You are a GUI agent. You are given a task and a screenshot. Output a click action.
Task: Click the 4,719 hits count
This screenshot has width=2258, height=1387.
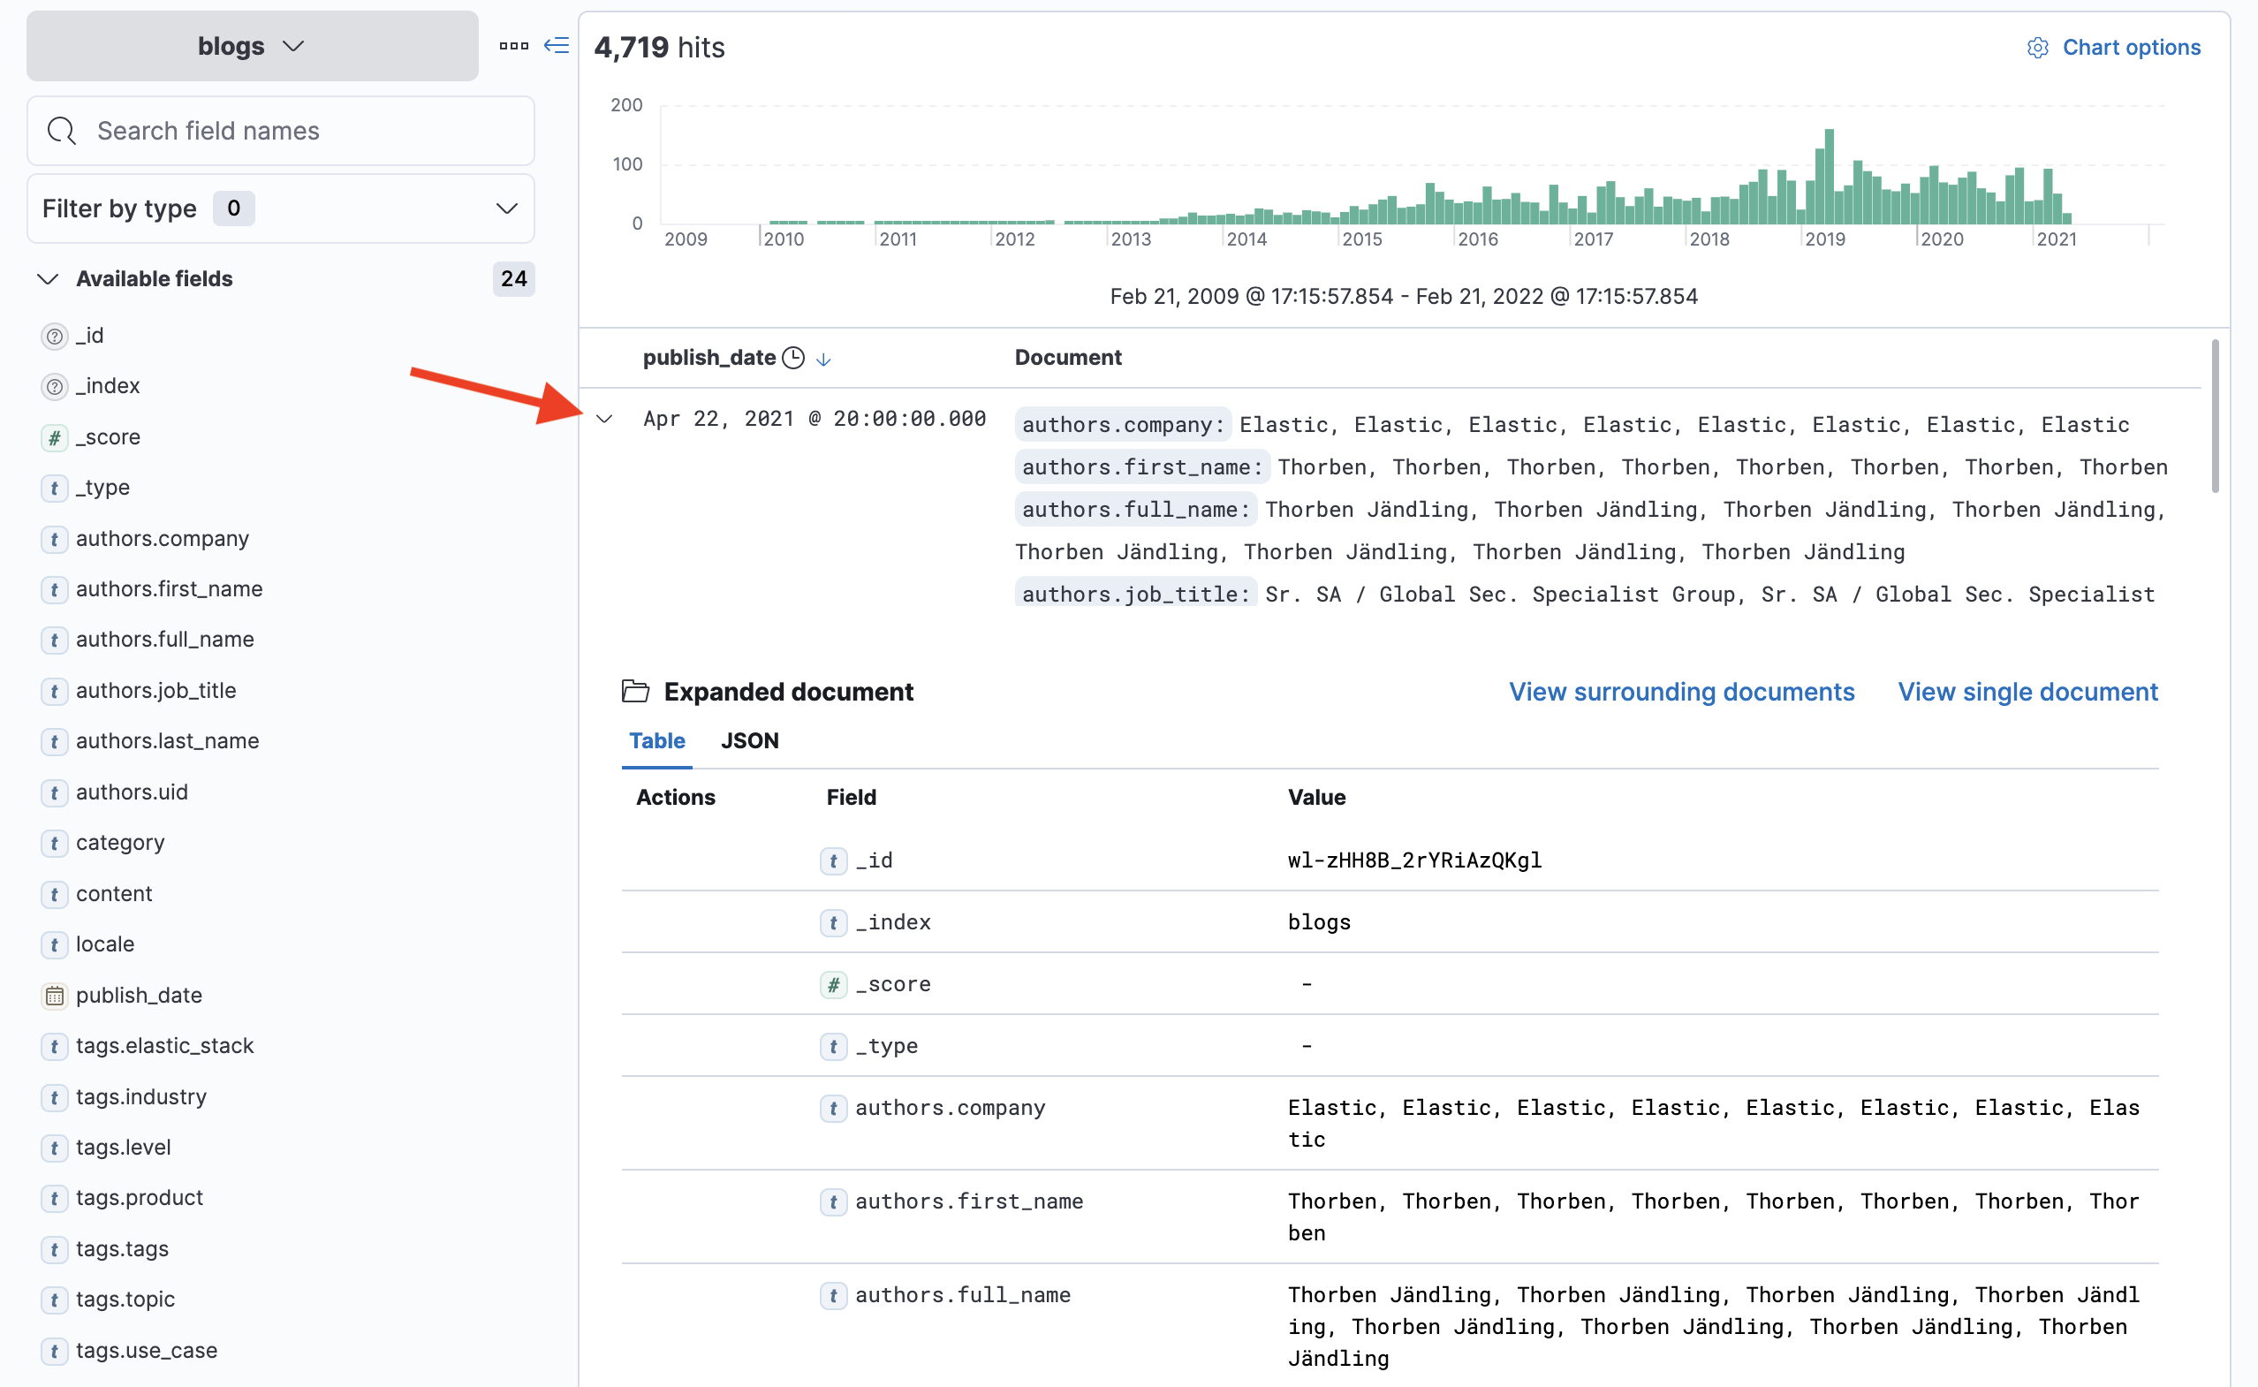click(x=659, y=48)
